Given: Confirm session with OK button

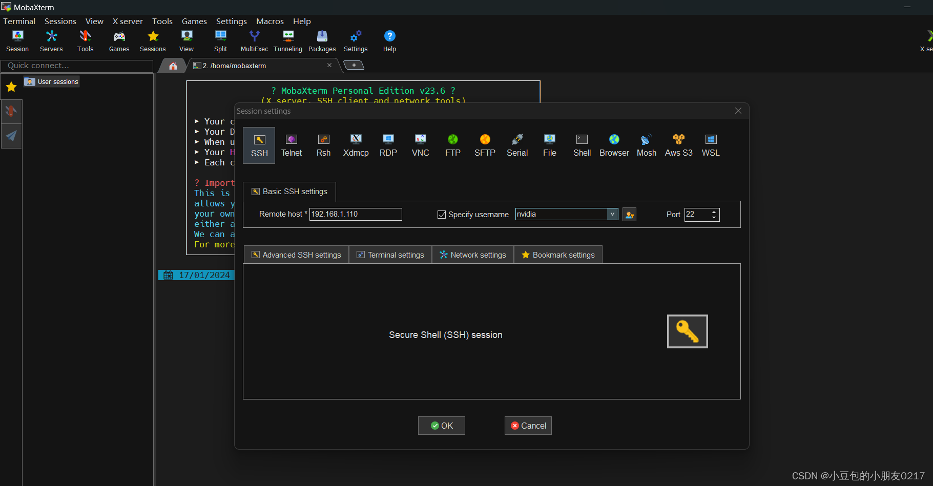Looking at the screenshot, I should [442, 426].
